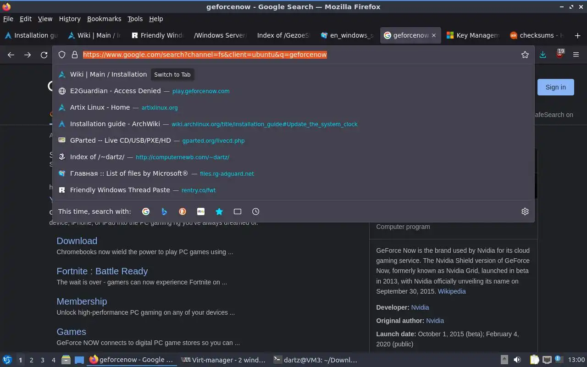
Task: Search history via the clock icon
Action: 256,211
